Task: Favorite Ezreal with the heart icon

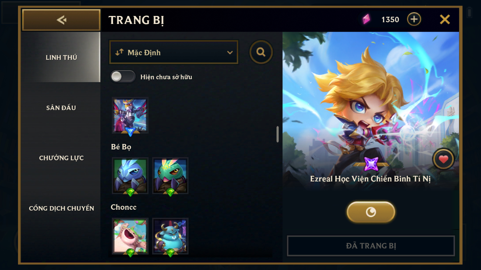Action: click(443, 160)
